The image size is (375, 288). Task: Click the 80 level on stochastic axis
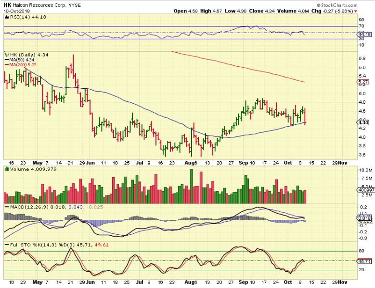[x=362, y=251]
